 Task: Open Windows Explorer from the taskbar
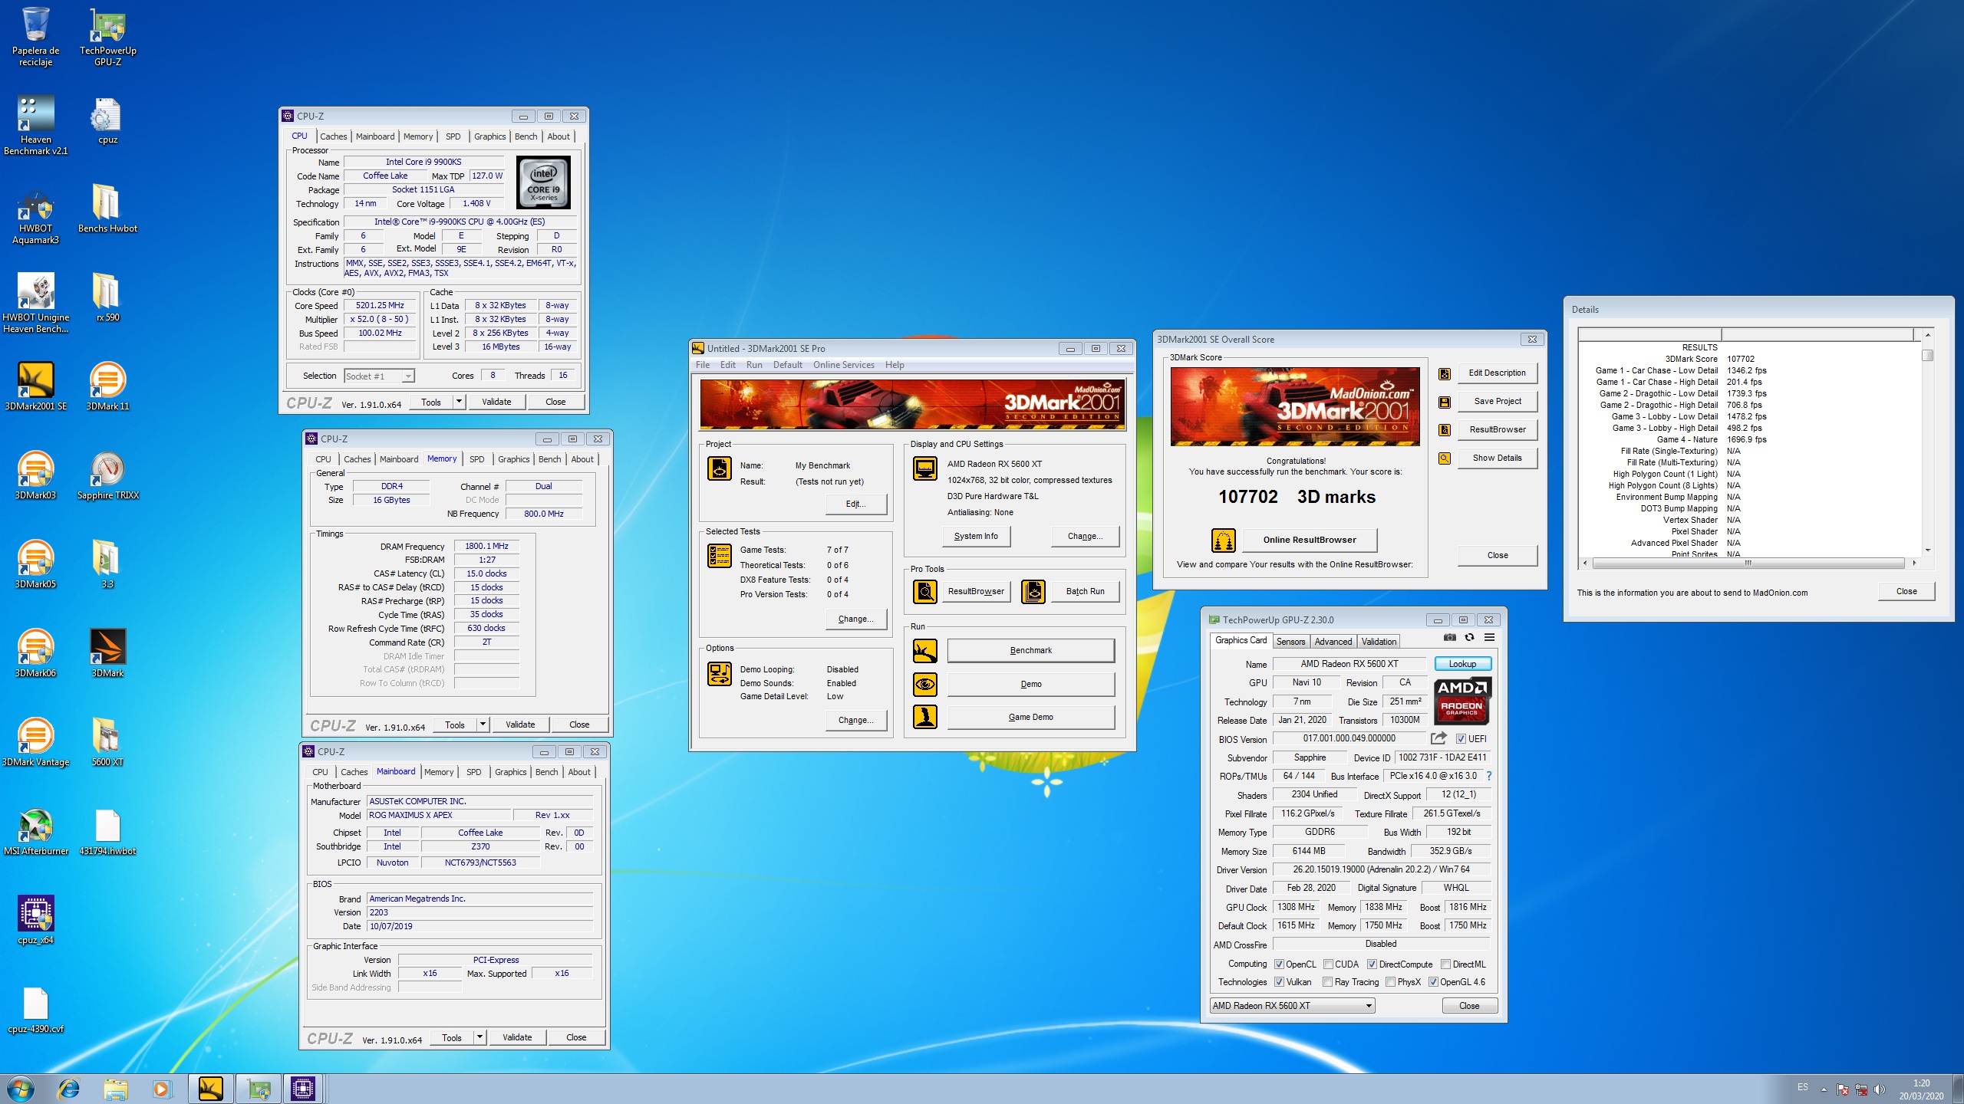[x=115, y=1089]
